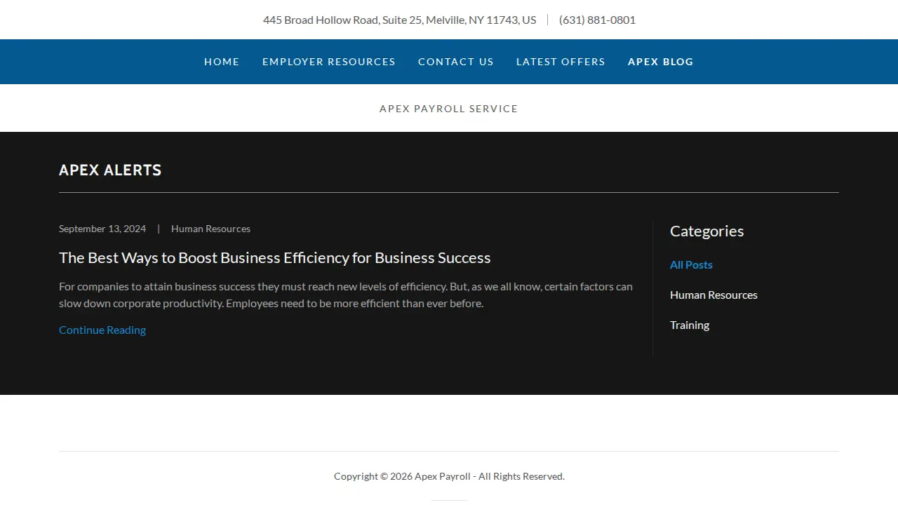This screenshot has height=505, width=898.
Task: Click the Categories sidebar heading
Action: coord(707,231)
